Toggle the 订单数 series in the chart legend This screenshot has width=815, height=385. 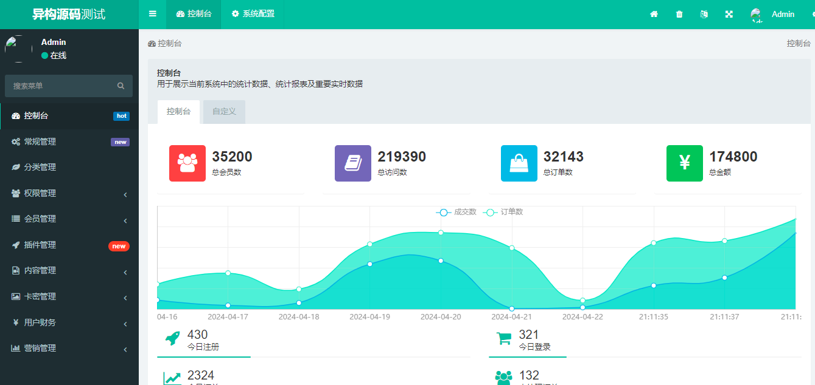[x=505, y=212]
